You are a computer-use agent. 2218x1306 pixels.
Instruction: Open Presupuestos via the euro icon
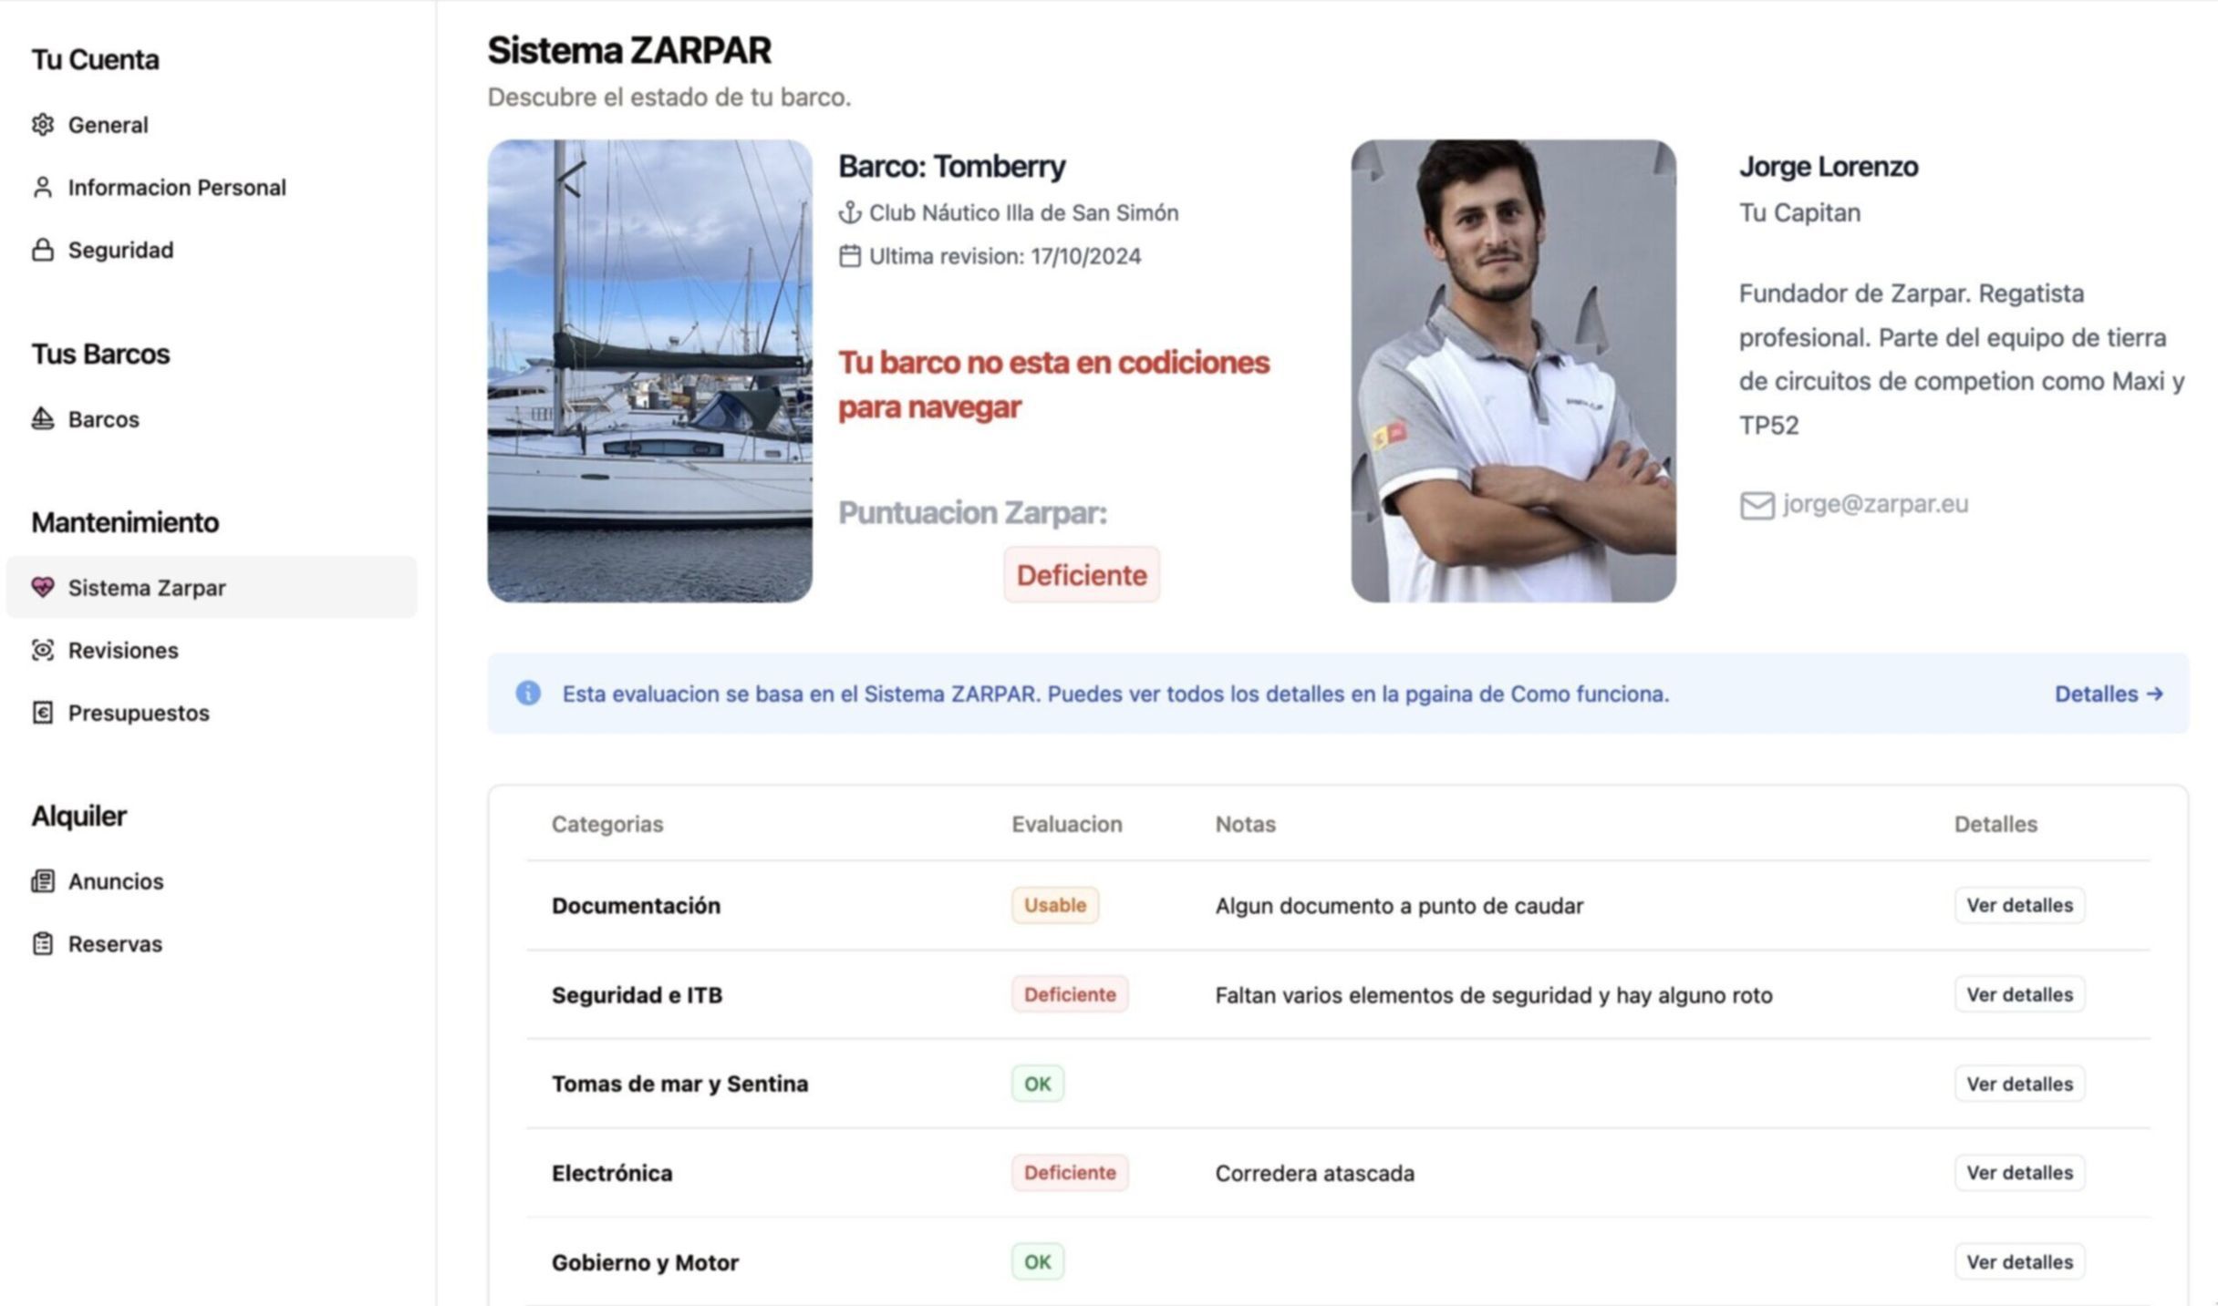[42, 713]
